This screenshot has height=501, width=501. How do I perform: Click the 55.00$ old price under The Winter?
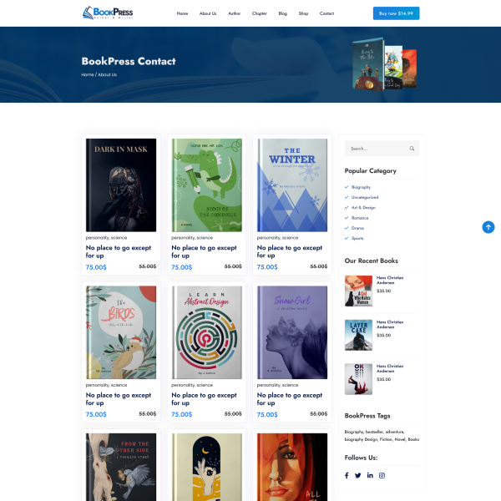[x=319, y=266]
